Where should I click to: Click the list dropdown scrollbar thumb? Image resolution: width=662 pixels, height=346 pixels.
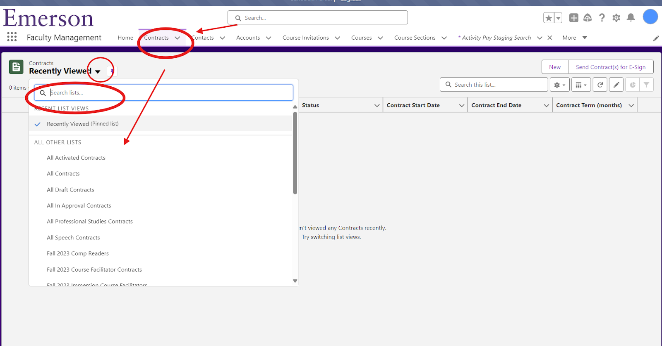click(x=295, y=153)
